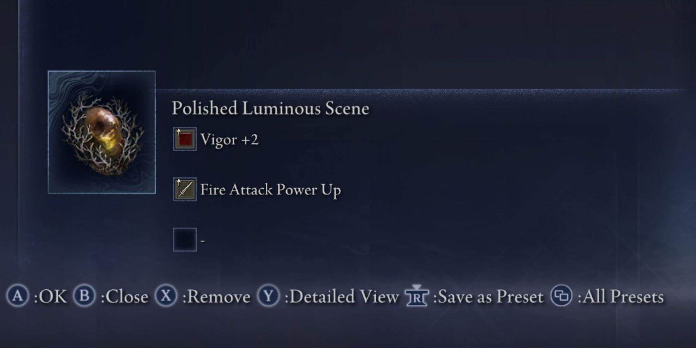Viewport: 696px width, 348px height.
Task: Click the empty third effect slot
Action: [185, 239]
